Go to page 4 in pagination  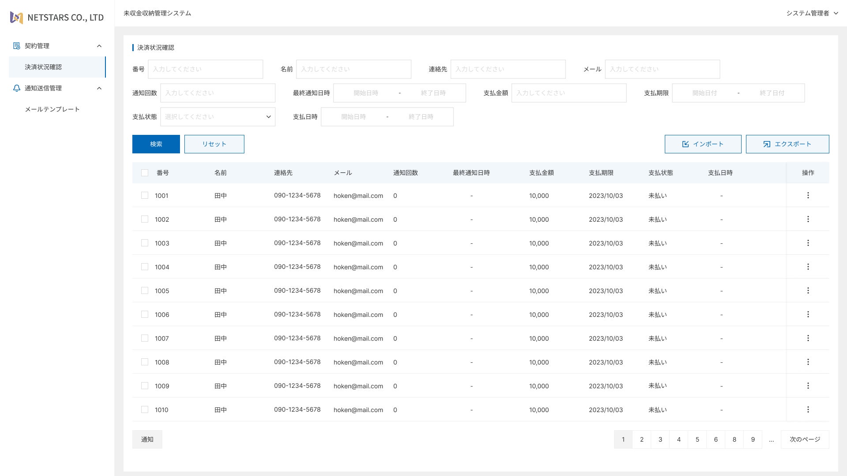coord(678,439)
